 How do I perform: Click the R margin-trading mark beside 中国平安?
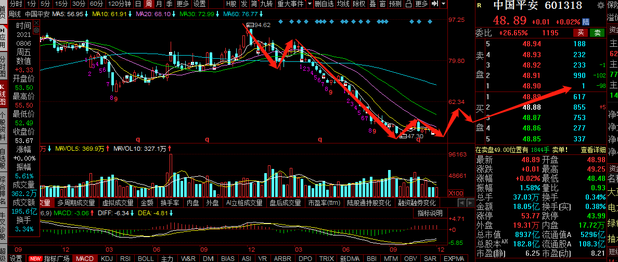(x=479, y=6)
